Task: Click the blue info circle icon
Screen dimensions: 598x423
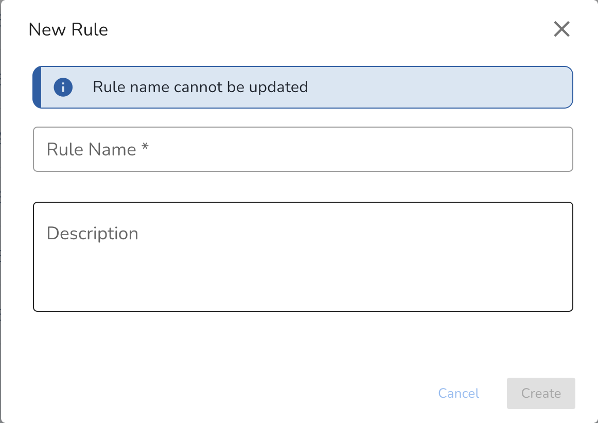Action: [63, 87]
